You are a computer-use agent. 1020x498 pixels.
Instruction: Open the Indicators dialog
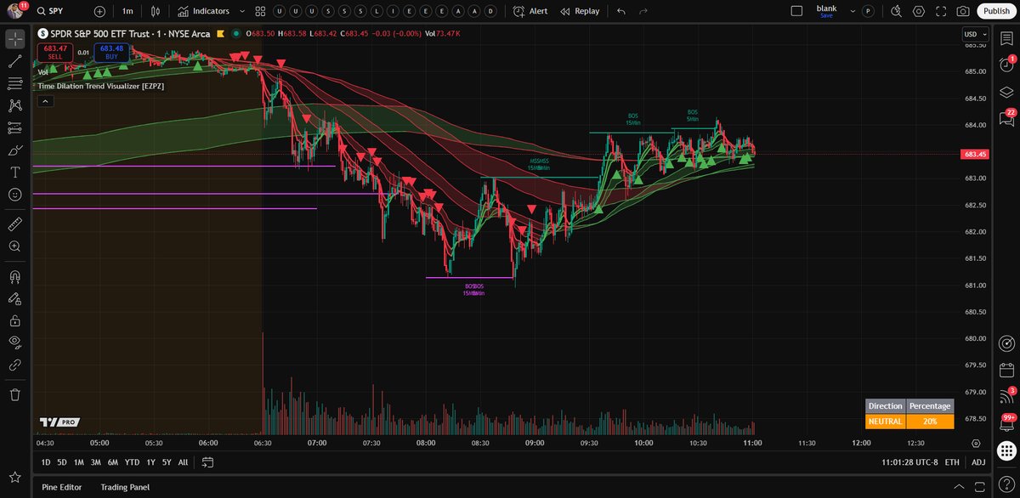point(202,11)
